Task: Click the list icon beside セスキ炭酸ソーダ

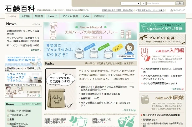Action: [x=8, y=115]
